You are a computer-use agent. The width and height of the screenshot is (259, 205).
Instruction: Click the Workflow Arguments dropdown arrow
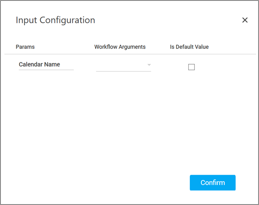click(x=149, y=65)
